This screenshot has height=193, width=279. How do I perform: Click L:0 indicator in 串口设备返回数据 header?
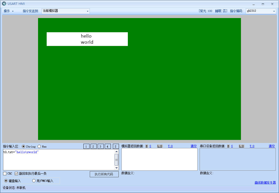pos(241,146)
